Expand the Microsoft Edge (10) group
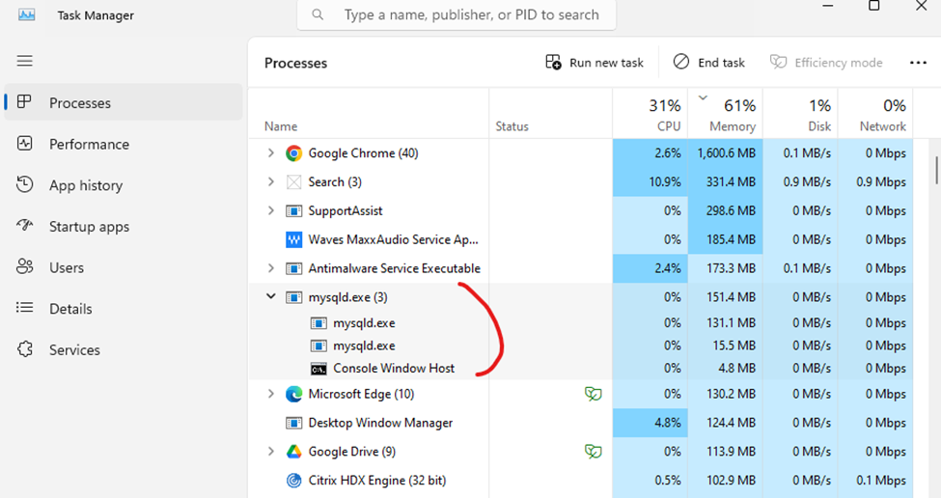Viewport: 941px width, 498px height. [270, 394]
